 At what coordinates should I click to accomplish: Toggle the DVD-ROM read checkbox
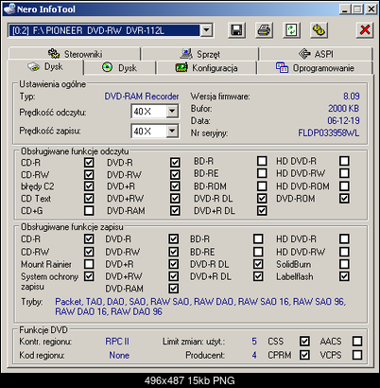(344, 199)
